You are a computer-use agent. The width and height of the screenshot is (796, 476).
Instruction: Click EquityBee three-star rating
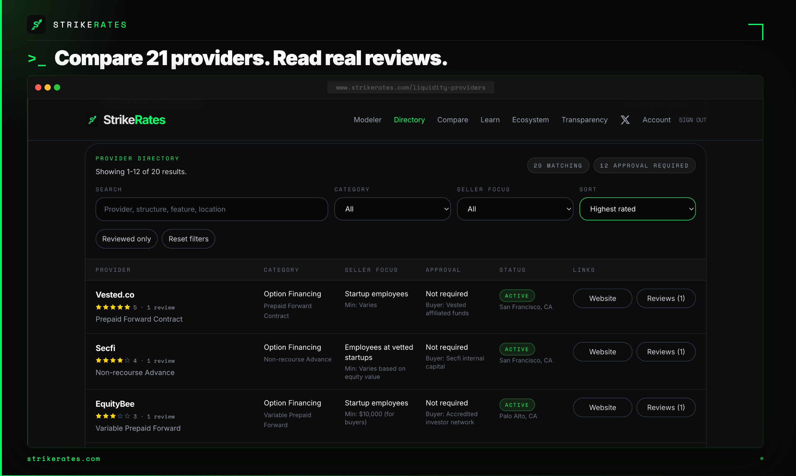pos(113,416)
